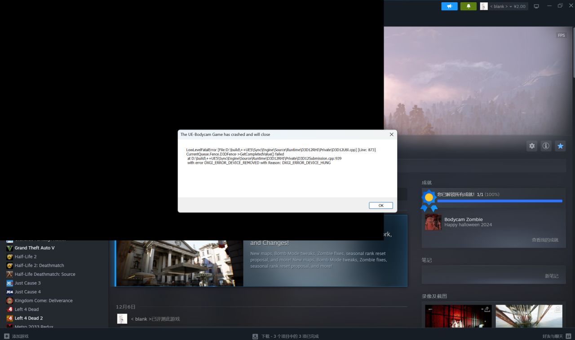Click the gold achievement medal badge

(x=429, y=200)
